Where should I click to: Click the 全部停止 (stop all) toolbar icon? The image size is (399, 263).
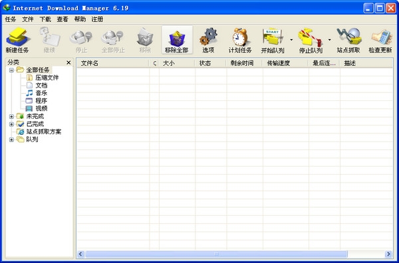113,40
